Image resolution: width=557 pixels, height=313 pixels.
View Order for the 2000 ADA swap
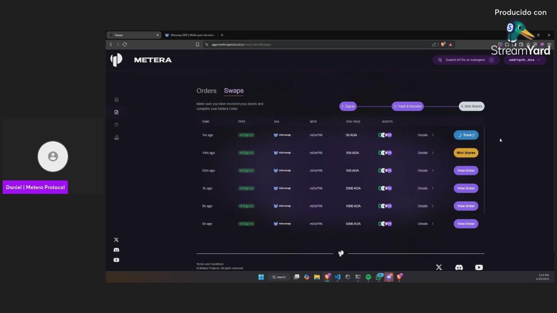tap(466, 188)
